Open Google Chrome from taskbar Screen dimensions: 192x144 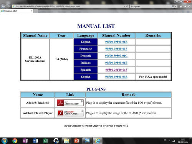(x=15, y=141)
